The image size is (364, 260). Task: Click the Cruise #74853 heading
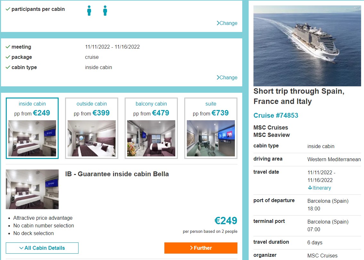pos(276,115)
